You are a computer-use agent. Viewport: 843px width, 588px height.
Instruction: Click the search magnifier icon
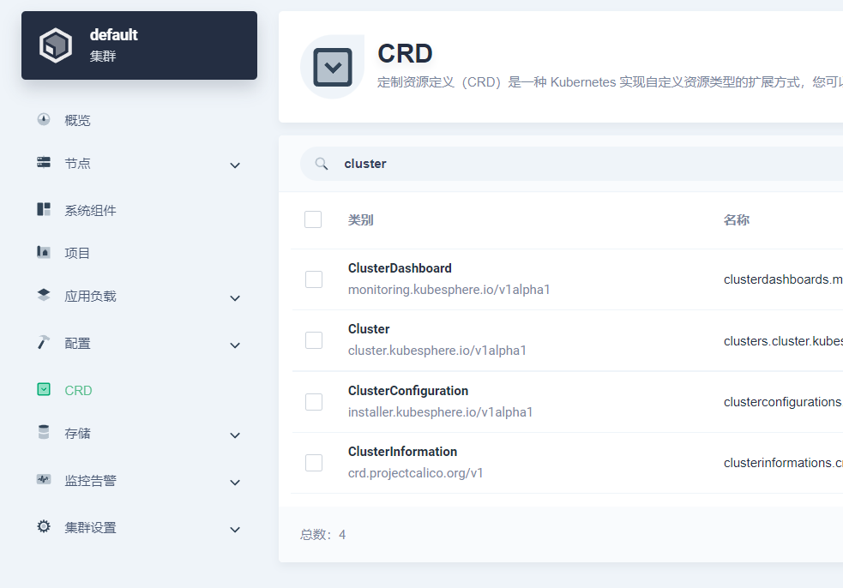322,164
